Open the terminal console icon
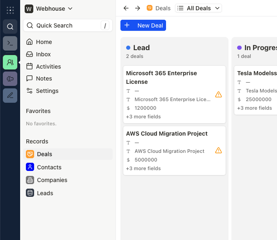277x240 pixels. coord(10,43)
